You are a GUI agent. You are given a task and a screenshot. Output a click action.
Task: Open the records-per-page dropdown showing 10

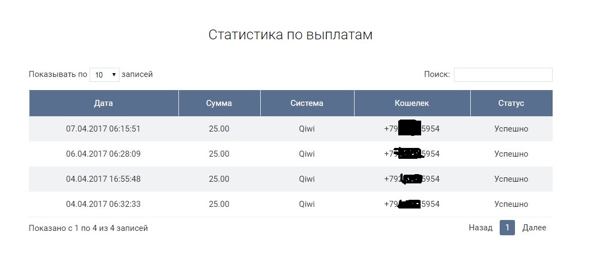click(x=104, y=75)
